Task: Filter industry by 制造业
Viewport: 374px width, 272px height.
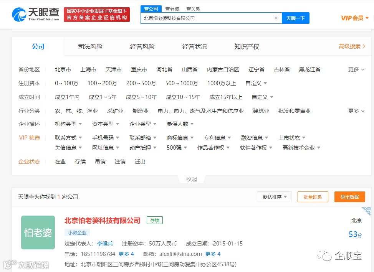Action: 141,111
